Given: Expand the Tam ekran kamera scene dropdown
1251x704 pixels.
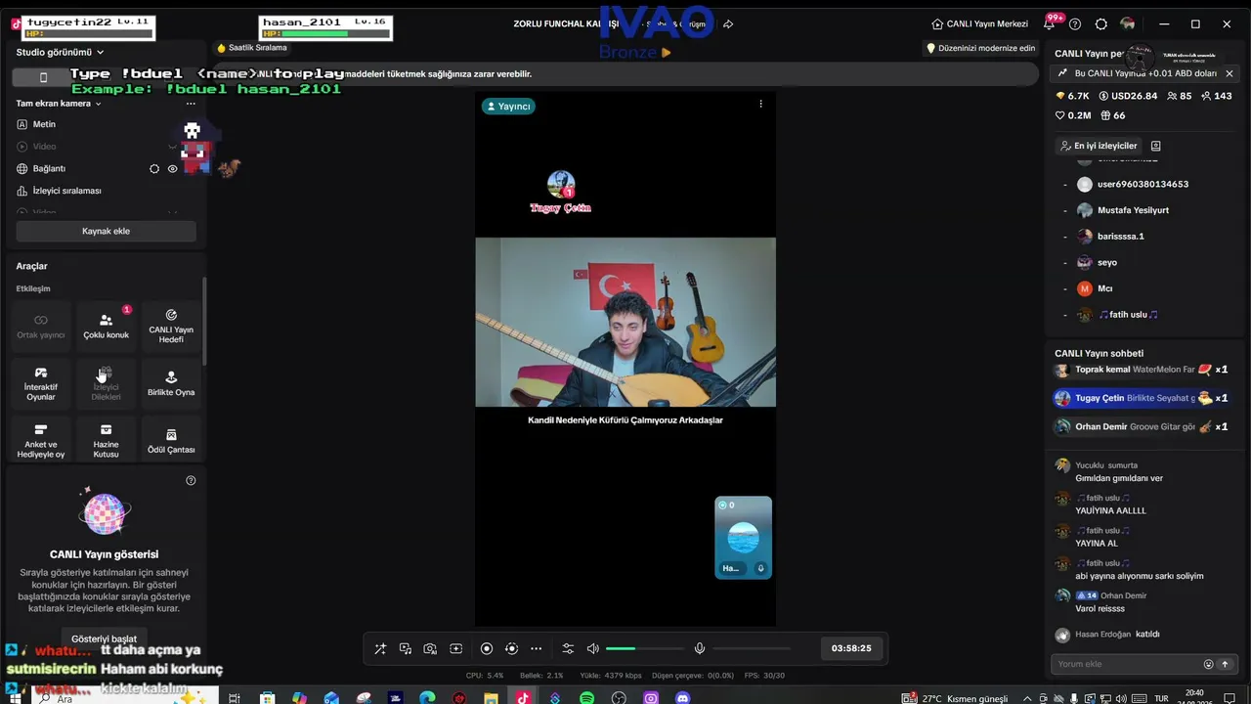Looking at the screenshot, I should click(x=60, y=103).
